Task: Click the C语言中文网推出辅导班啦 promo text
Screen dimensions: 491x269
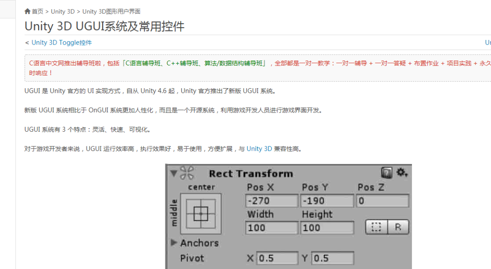Action: pyautogui.click(x=65, y=63)
